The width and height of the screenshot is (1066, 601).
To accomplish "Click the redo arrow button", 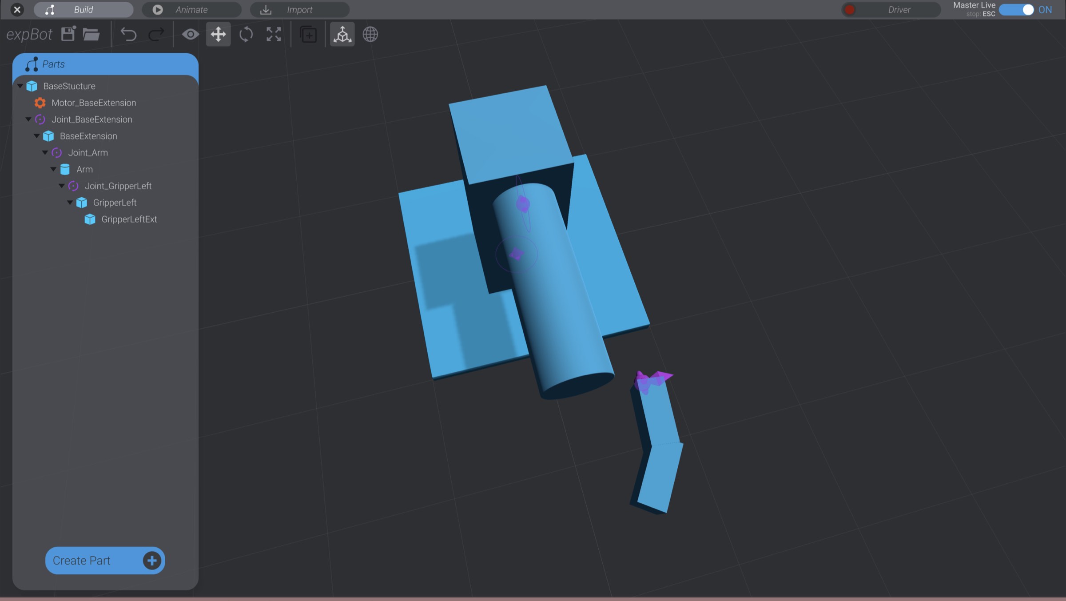I will click(x=156, y=34).
